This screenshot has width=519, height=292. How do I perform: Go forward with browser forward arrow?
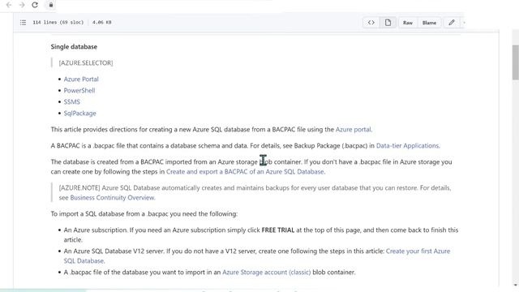tap(22, 5)
